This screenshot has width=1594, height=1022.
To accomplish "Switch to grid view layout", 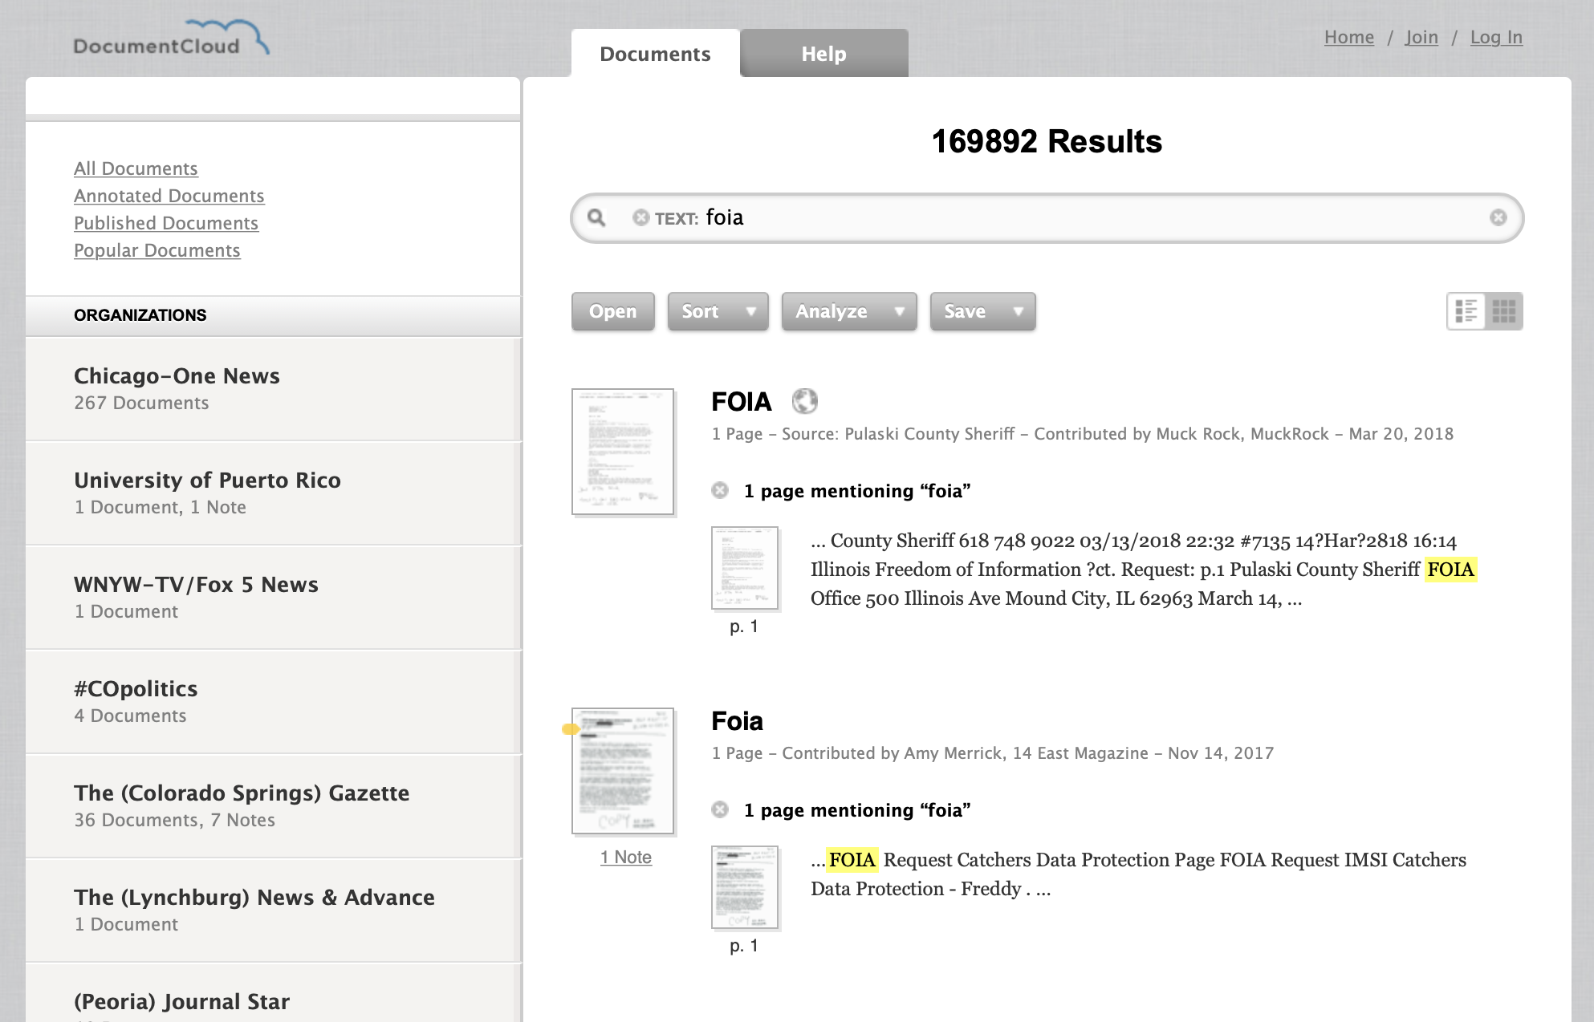I will pos(1503,311).
